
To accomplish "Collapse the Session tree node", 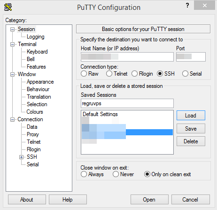I will pos(12,29).
